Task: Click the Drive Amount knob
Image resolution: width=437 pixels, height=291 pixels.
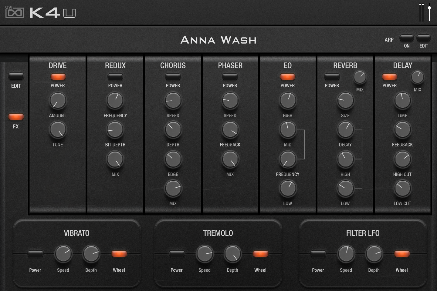Action: point(58,100)
